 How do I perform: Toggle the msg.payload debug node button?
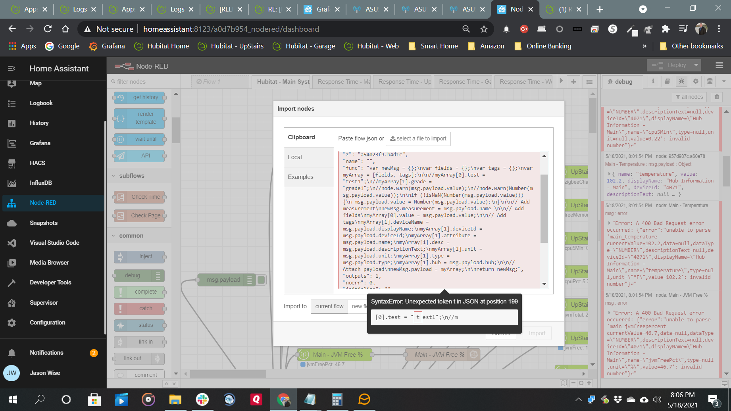click(261, 280)
